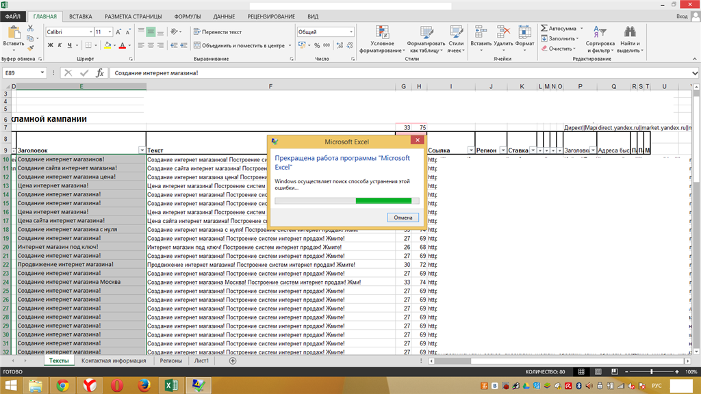
Task: Decrease indent in alignment group
Action: pos(173,45)
